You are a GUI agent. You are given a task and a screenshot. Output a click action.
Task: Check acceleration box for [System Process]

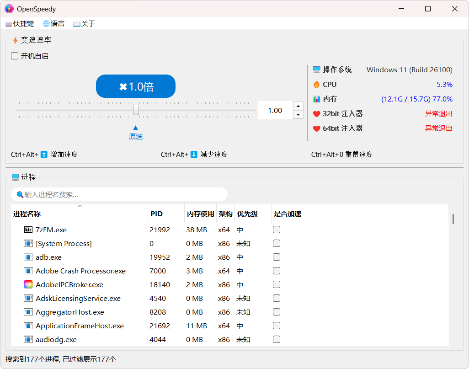pos(277,243)
